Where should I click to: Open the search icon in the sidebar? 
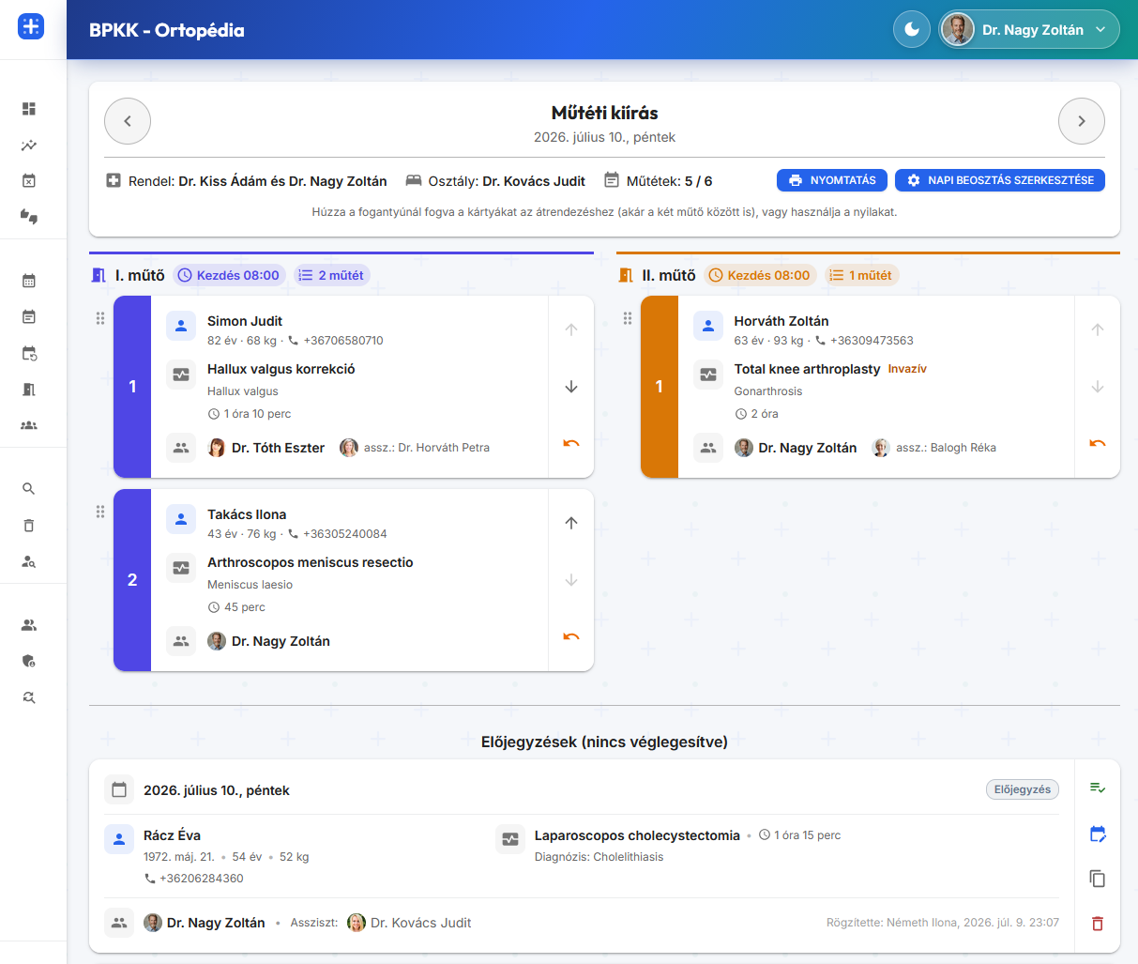(x=29, y=489)
